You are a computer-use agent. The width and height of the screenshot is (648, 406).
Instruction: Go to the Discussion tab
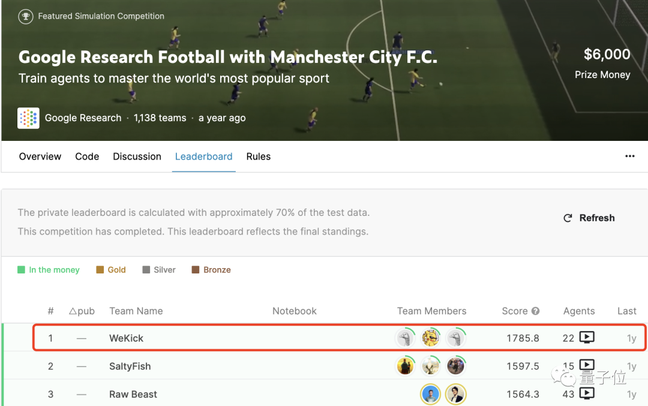point(137,157)
